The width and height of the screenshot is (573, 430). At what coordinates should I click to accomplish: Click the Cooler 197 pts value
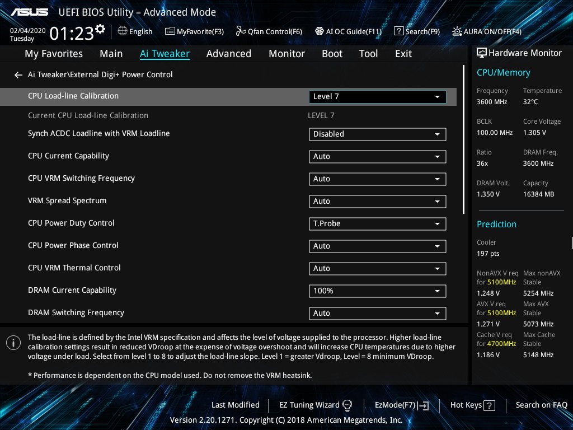coord(488,254)
